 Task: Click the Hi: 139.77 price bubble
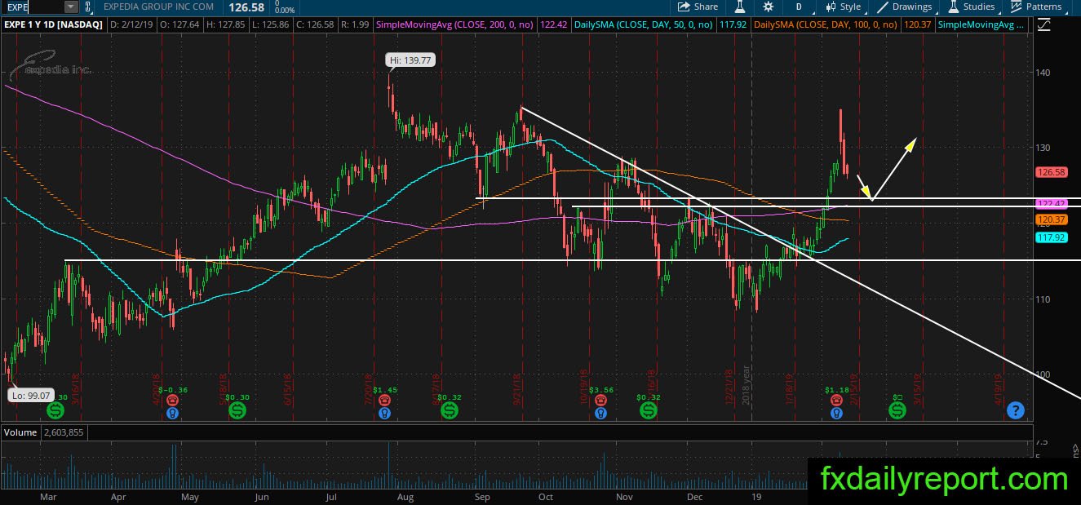pos(410,60)
